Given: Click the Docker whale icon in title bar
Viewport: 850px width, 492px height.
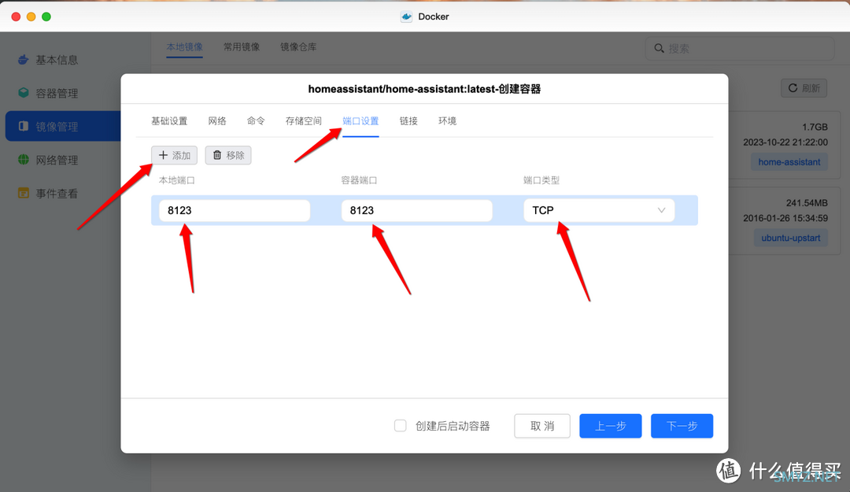Looking at the screenshot, I should (x=407, y=17).
